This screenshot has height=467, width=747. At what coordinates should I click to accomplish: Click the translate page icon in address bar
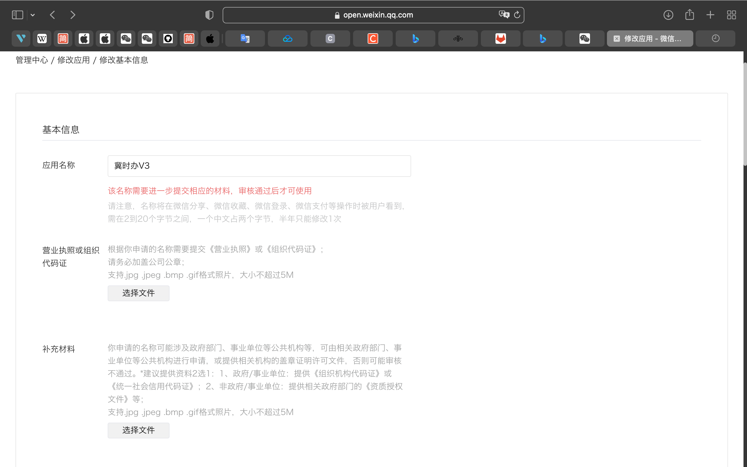503,15
